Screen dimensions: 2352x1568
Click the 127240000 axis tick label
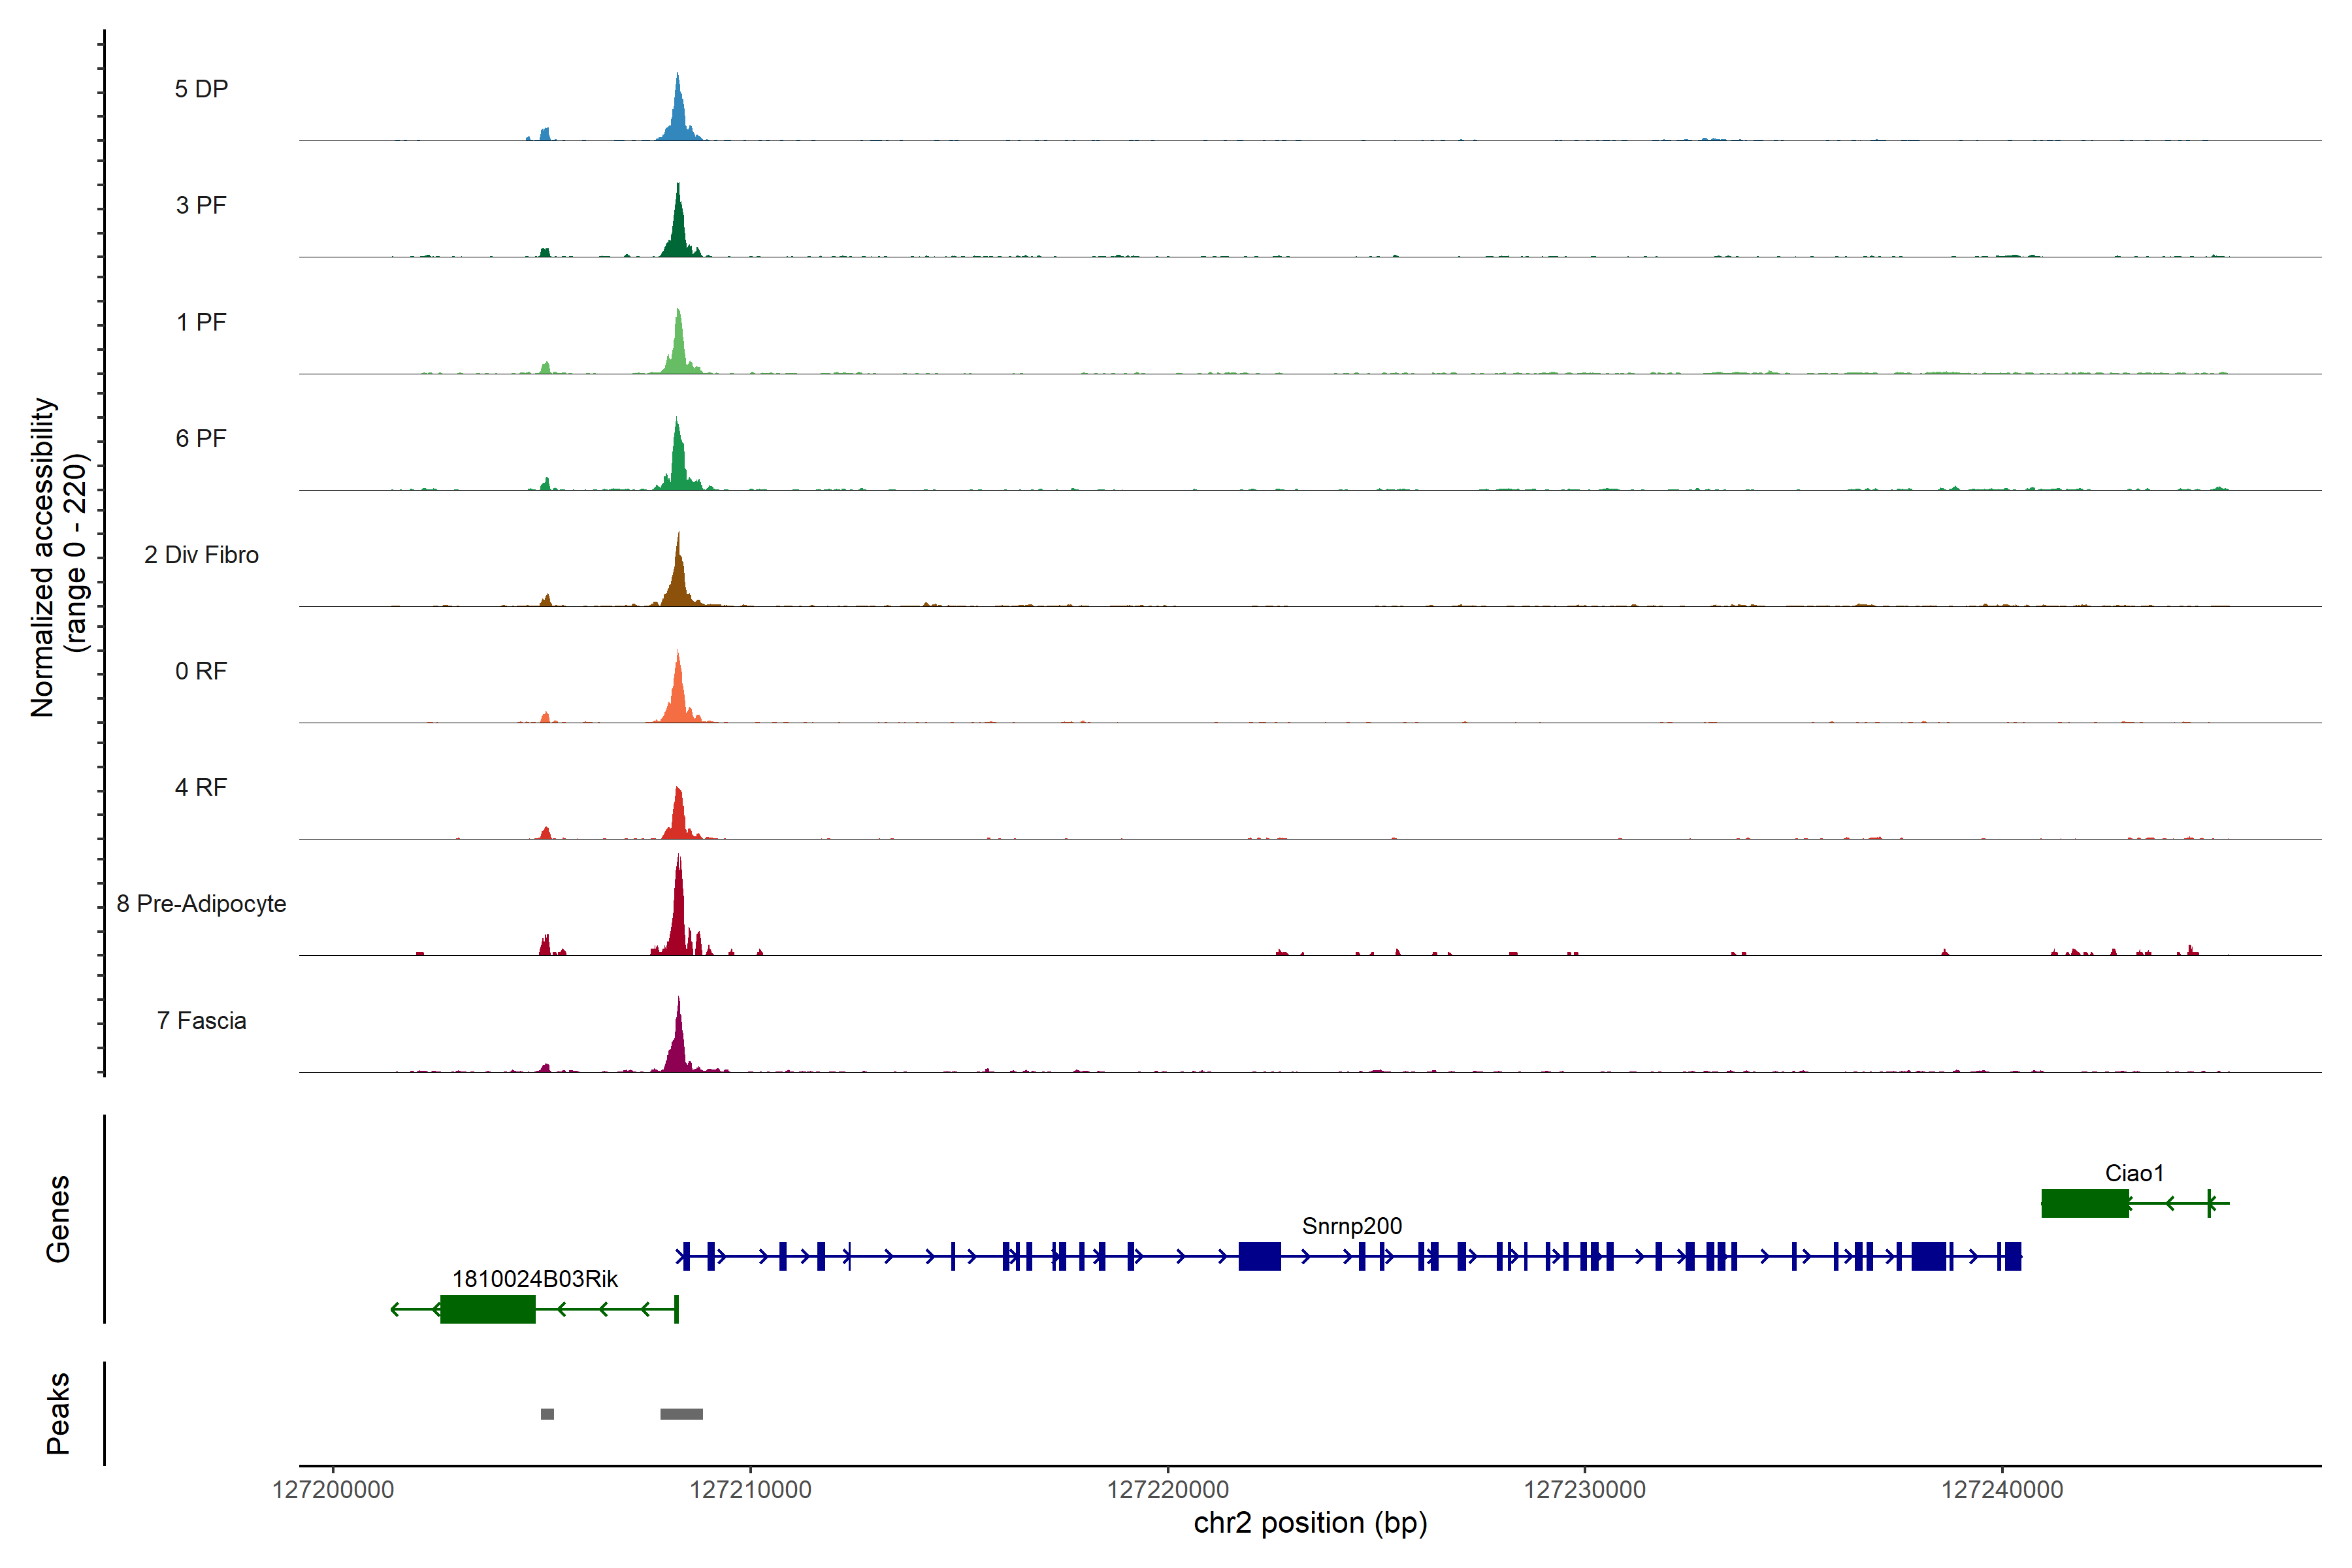click(2002, 1490)
